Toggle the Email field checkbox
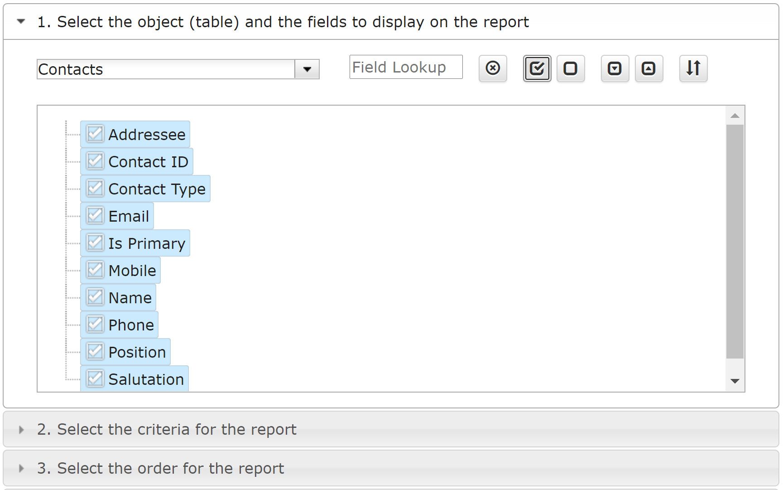The height and width of the screenshot is (490, 783). point(95,216)
